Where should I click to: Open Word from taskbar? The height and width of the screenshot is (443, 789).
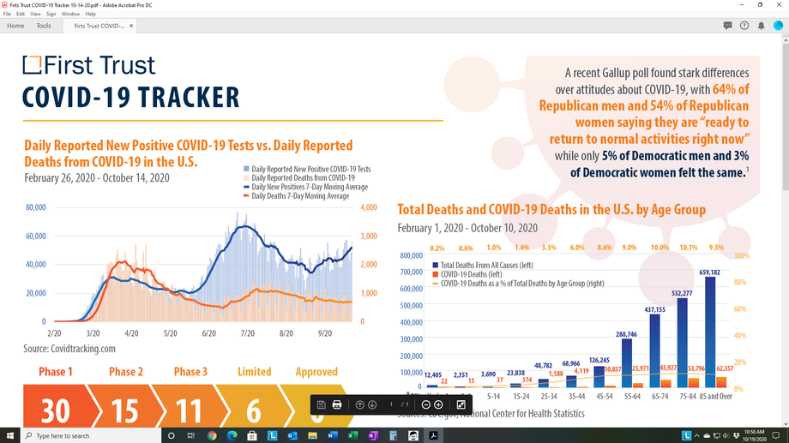333,435
